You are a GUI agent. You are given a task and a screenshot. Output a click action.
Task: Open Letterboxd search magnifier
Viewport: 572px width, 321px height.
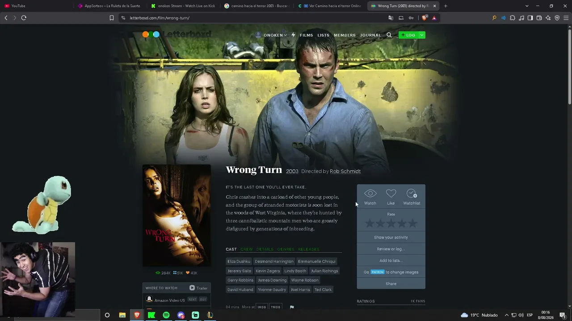click(389, 35)
